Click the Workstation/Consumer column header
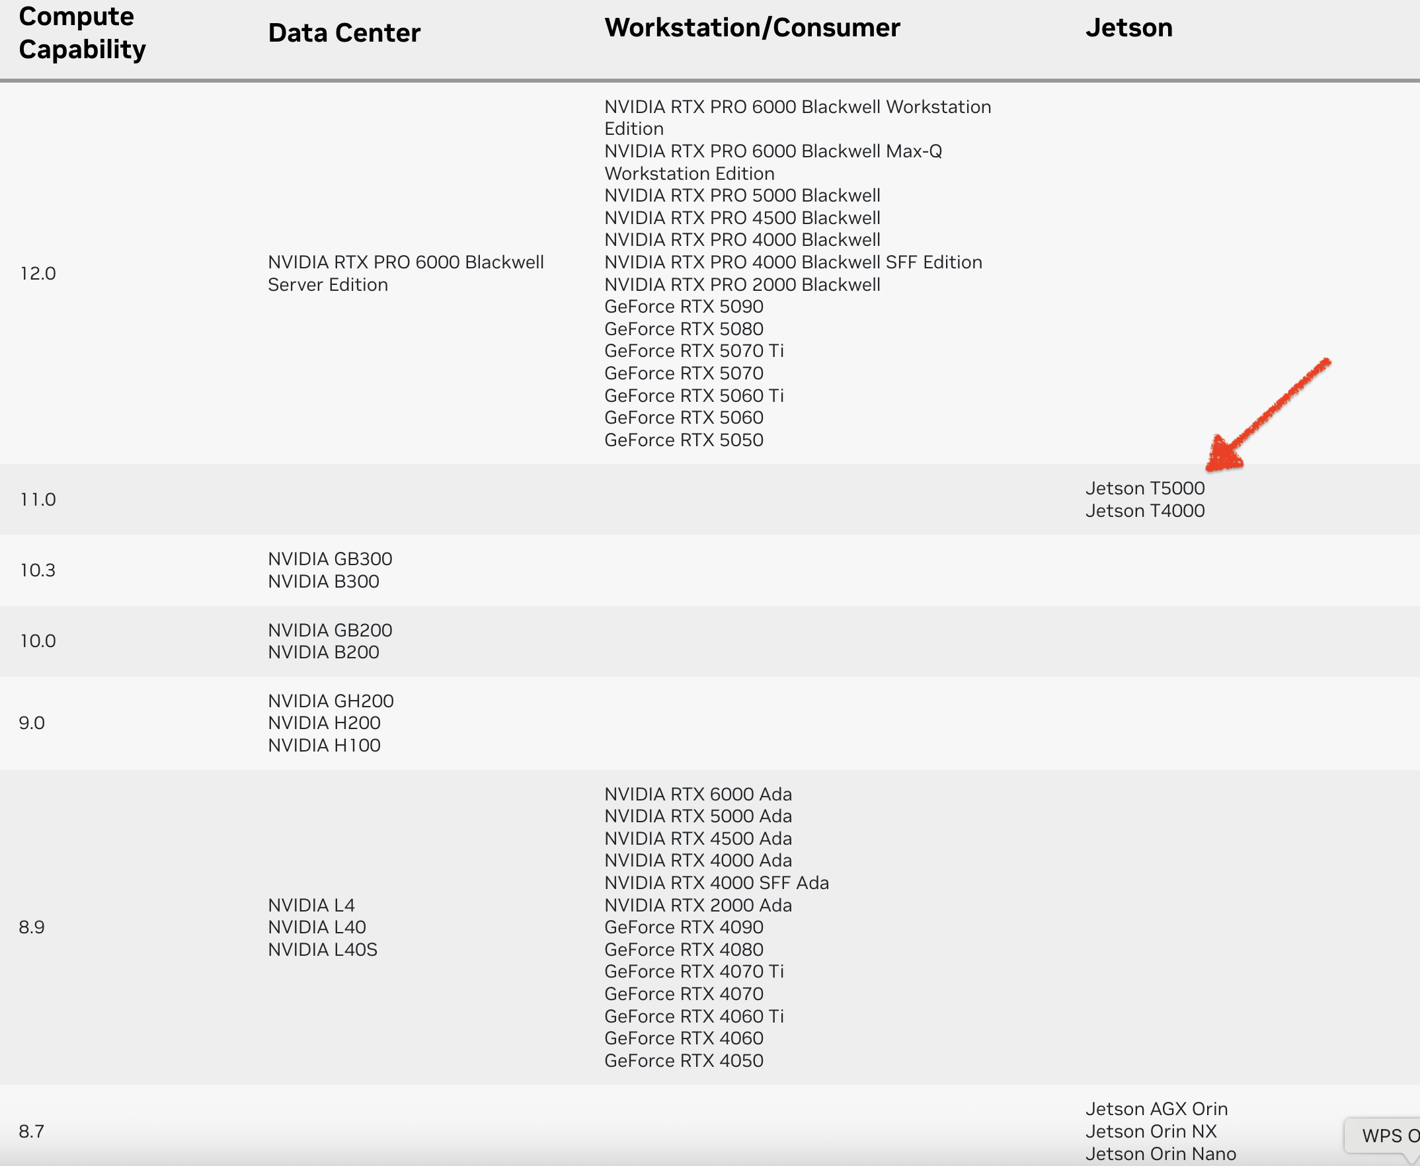Screen dimensions: 1420x1166 point(752,28)
